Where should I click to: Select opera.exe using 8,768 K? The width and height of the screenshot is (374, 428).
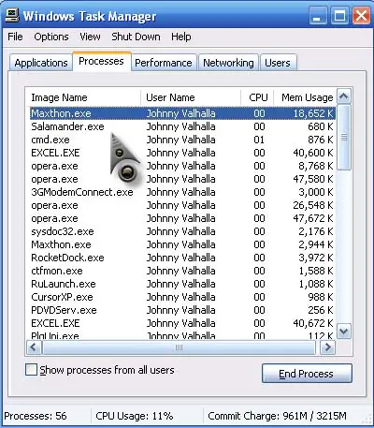(x=182, y=166)
